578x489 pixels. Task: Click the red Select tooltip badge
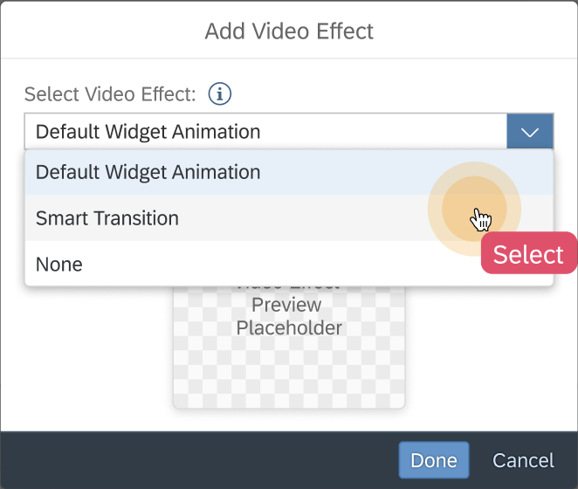click(528, 254)
